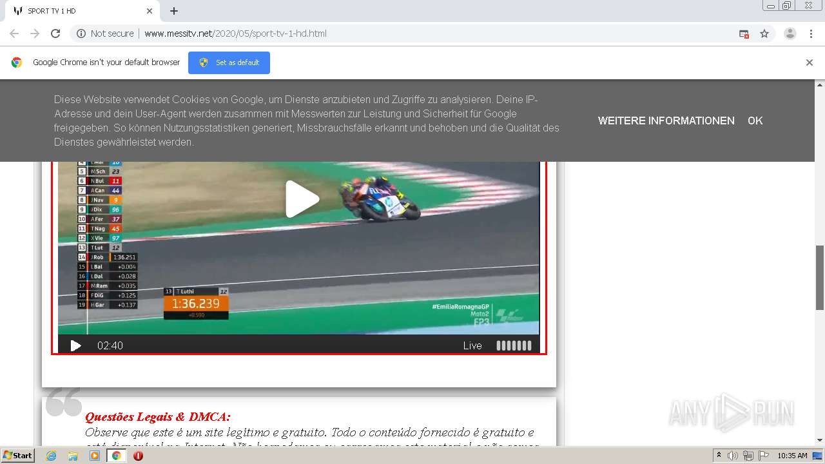Open the Chrome profile avatar
The height and width of the screenshot is (464, 825).
[x=790, y=34]
